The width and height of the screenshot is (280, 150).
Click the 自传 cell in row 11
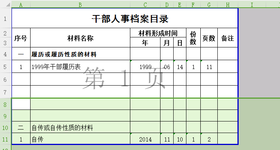coord(80,139)
